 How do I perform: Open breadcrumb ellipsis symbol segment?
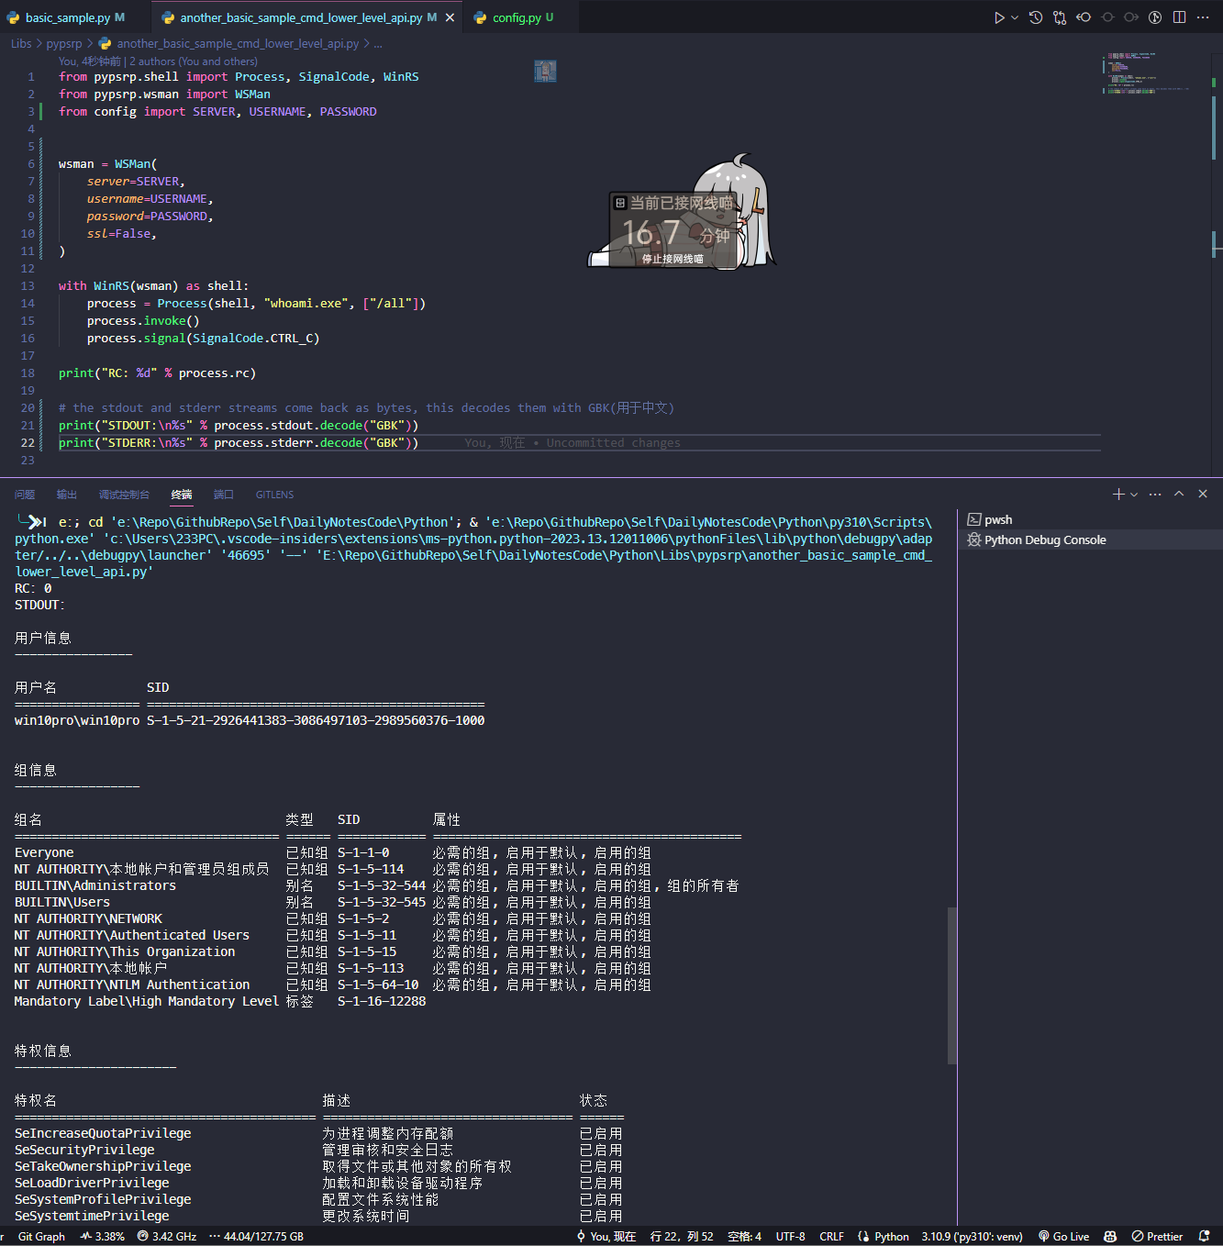(378, 43)
